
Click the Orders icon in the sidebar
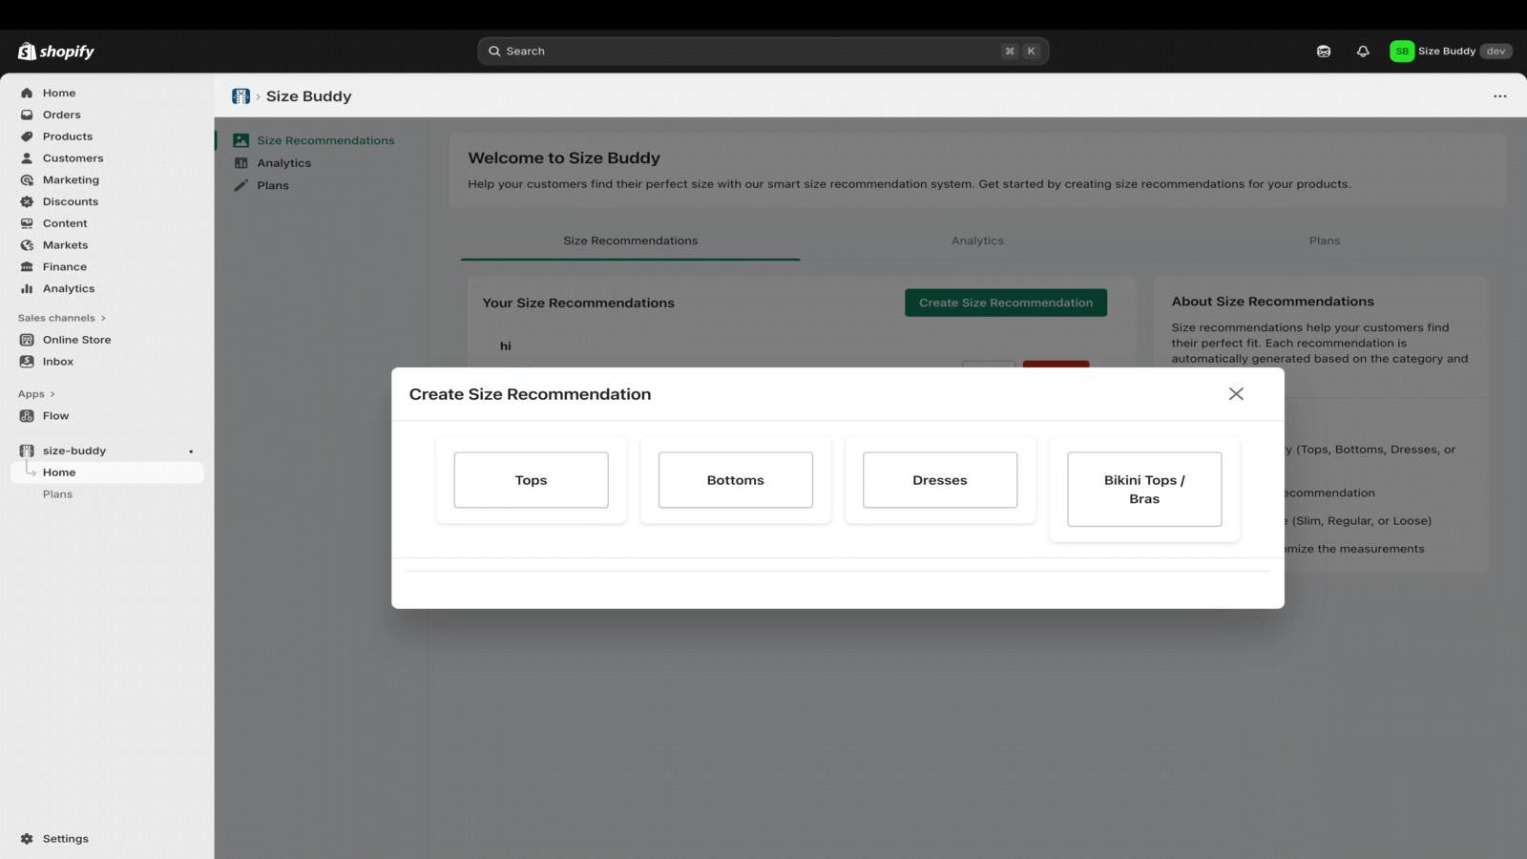pyautogui.click(x=27, y=115)
